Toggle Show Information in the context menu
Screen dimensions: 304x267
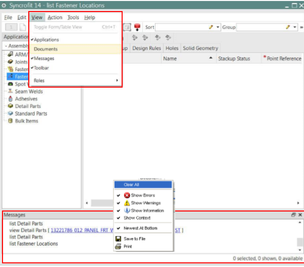[x=143, y=210]
